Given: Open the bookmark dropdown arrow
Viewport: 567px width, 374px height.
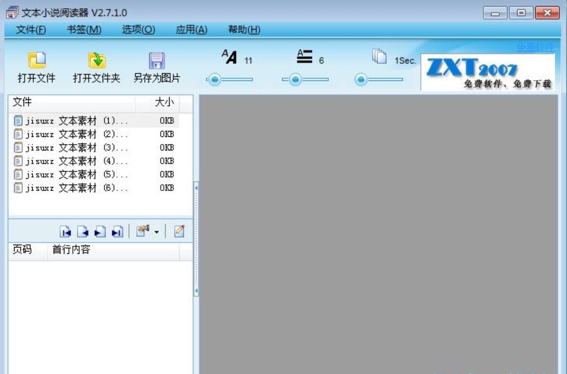Looking at the screenshot, I should point(156,232).
